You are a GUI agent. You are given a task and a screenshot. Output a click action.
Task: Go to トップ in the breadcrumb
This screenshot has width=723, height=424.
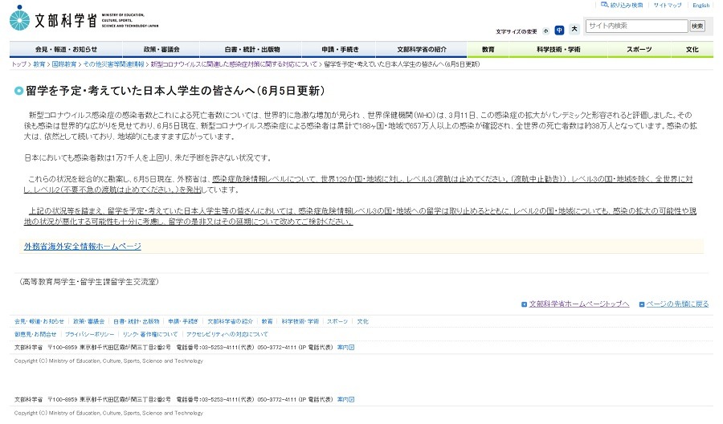[19, 64]
